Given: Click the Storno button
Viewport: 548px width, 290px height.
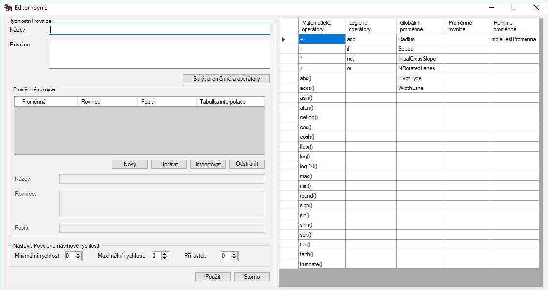Looking at the screenshot, I should (252, 277).
